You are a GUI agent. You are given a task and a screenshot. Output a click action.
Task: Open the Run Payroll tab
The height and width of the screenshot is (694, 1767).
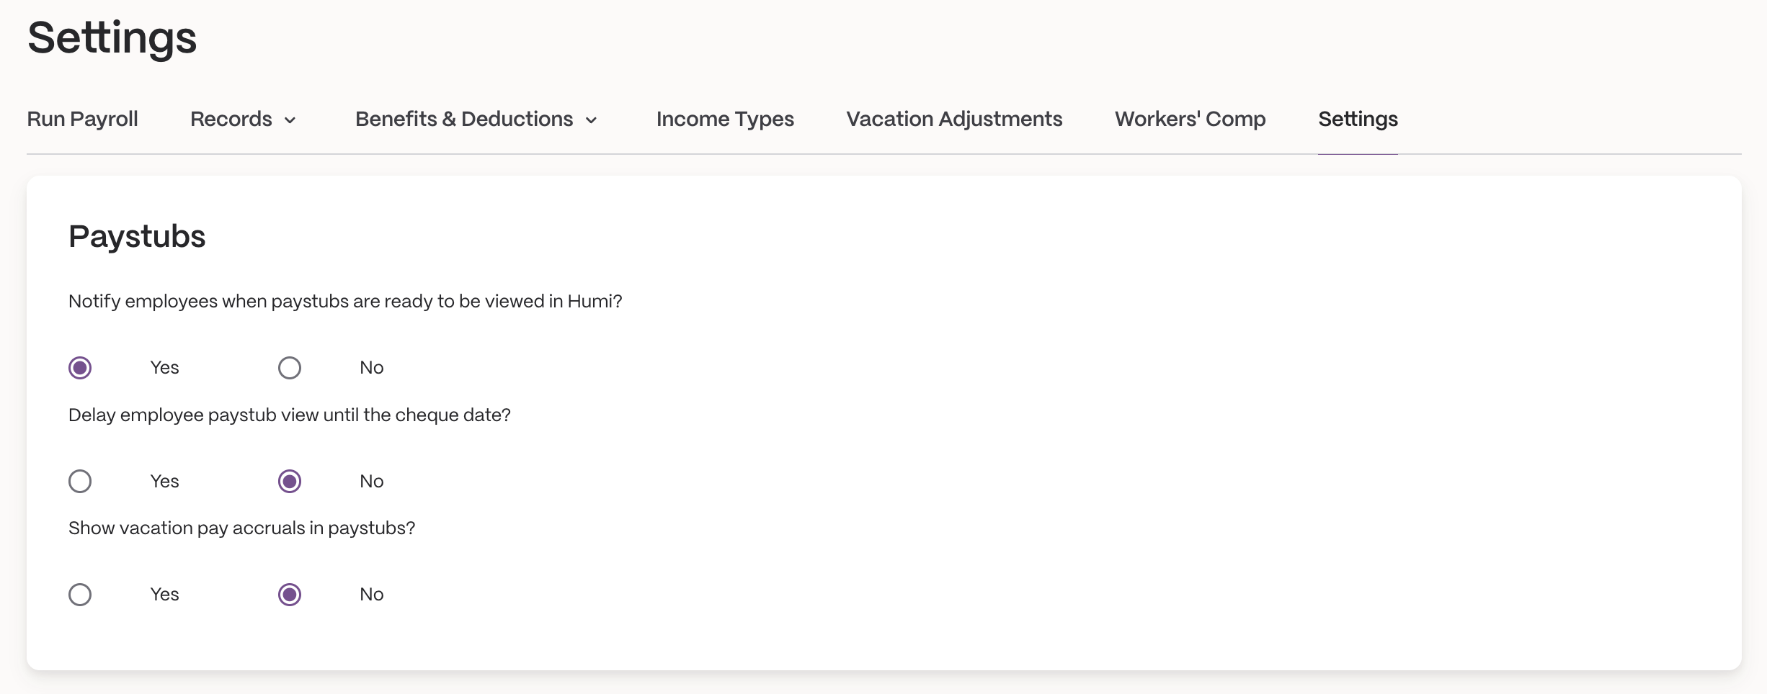(82, 119)
